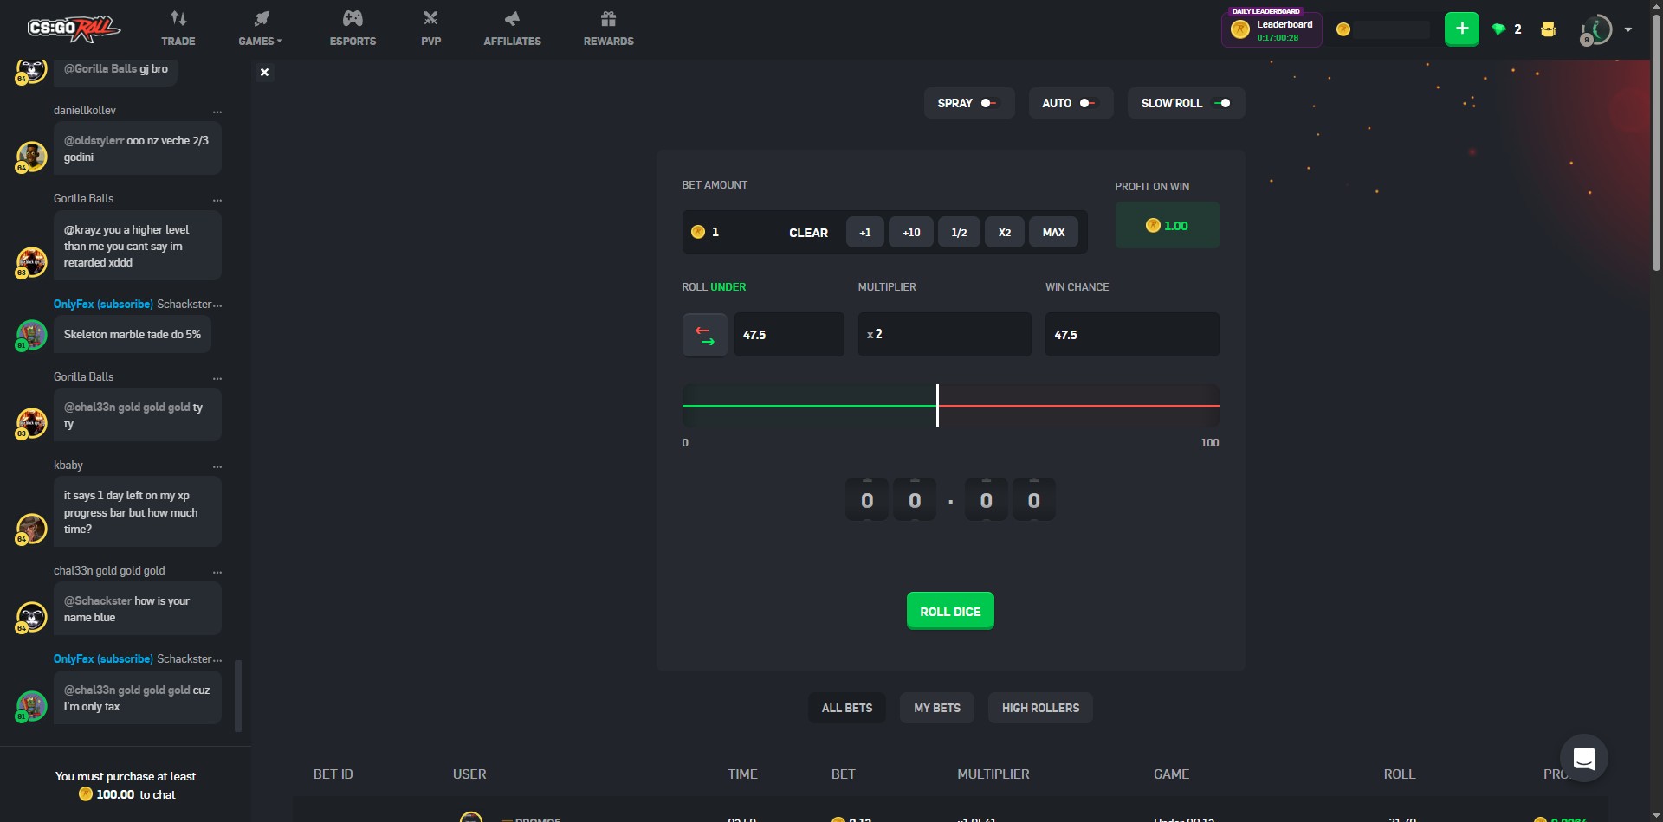This screenshot has height=822, width=1663.
Task: Click Schackster's avatar beside Skeleton marble message
Action: pos(32,335)
